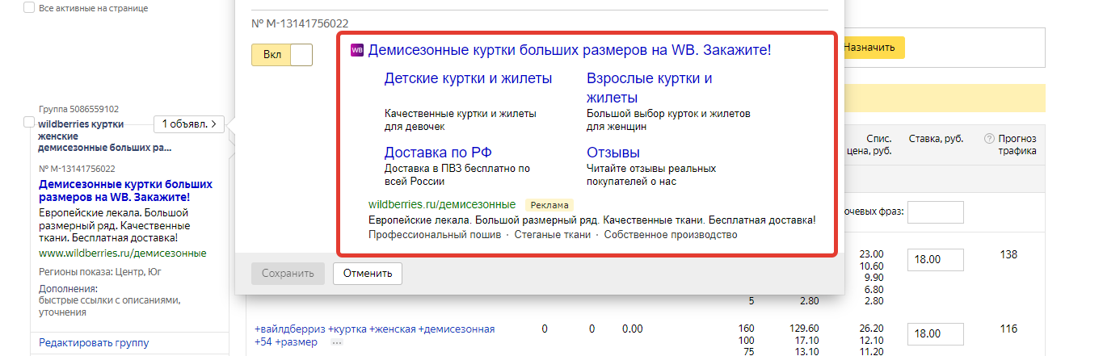Click the 'Сохранить' button
This screenshot has width=1103, height=356.
click(288, 274)
